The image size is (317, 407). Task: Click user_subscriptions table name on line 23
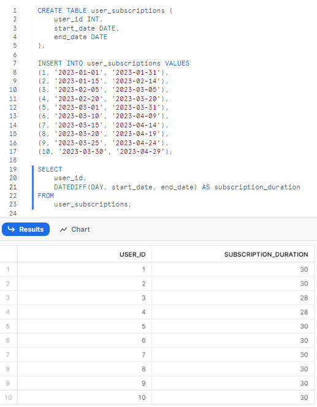point(91,205)
